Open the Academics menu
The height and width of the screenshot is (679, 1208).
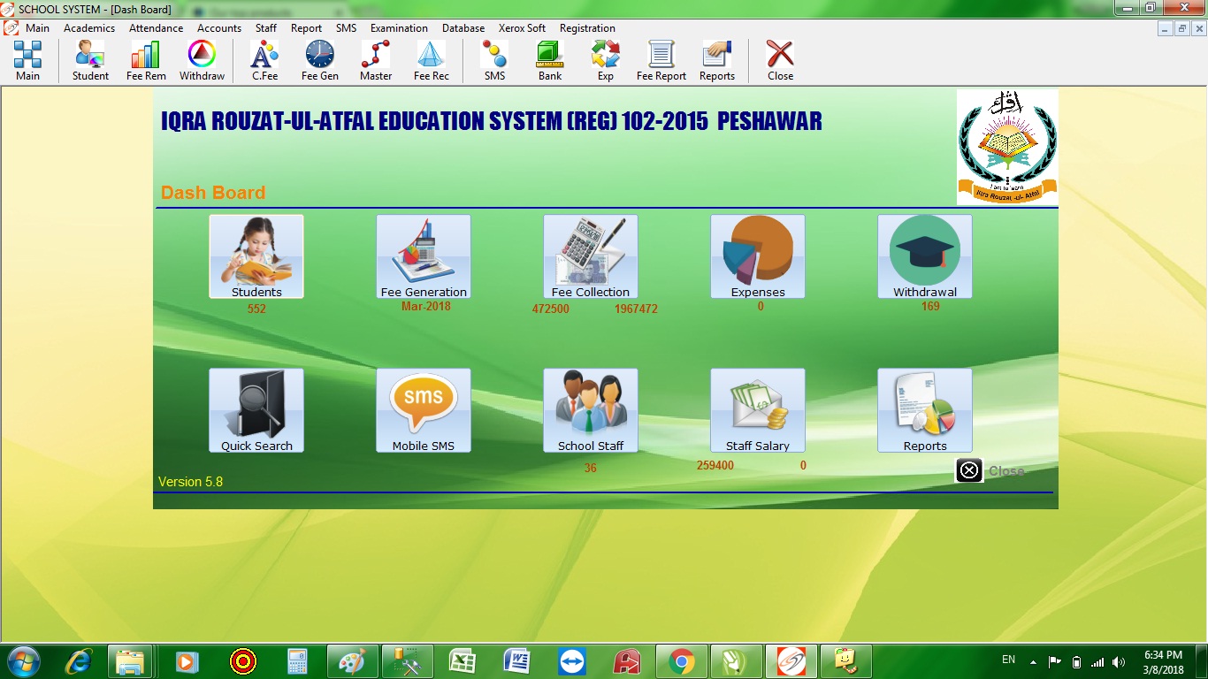pos(89,28)
